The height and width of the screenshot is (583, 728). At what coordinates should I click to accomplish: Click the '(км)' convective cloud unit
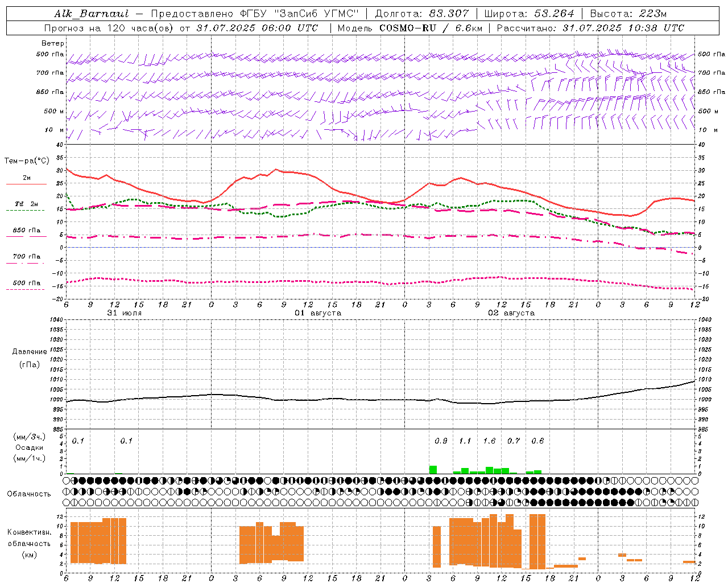coord(29,555)
